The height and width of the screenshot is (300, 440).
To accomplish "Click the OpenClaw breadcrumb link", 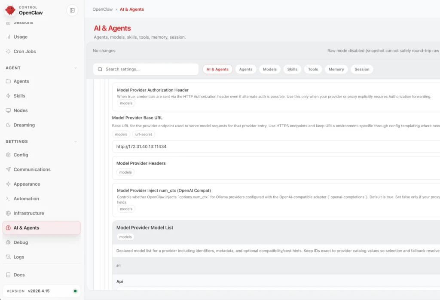I will point(102,9).
